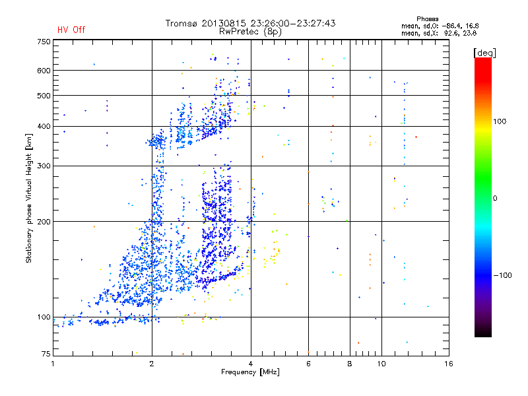Click the y-axis label '100'
Viewport: 528px width, 396px height.
(x=44, y=317)
